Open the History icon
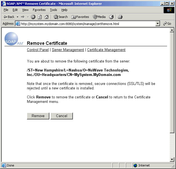176x169 pixels. pos(111,17)
